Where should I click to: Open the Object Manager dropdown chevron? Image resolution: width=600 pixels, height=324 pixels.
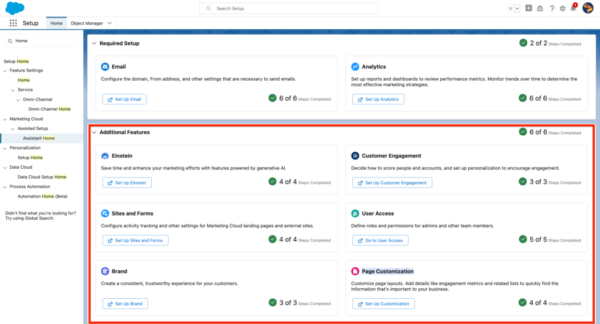pos(110,23)
